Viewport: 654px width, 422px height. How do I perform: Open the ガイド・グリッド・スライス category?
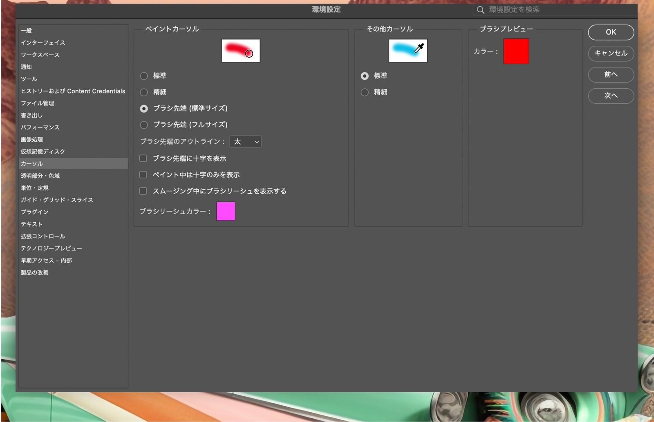[73, 200]
